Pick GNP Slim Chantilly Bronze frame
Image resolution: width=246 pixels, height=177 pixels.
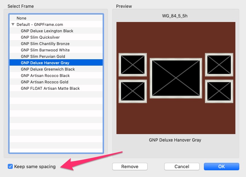tap(45, 44)
